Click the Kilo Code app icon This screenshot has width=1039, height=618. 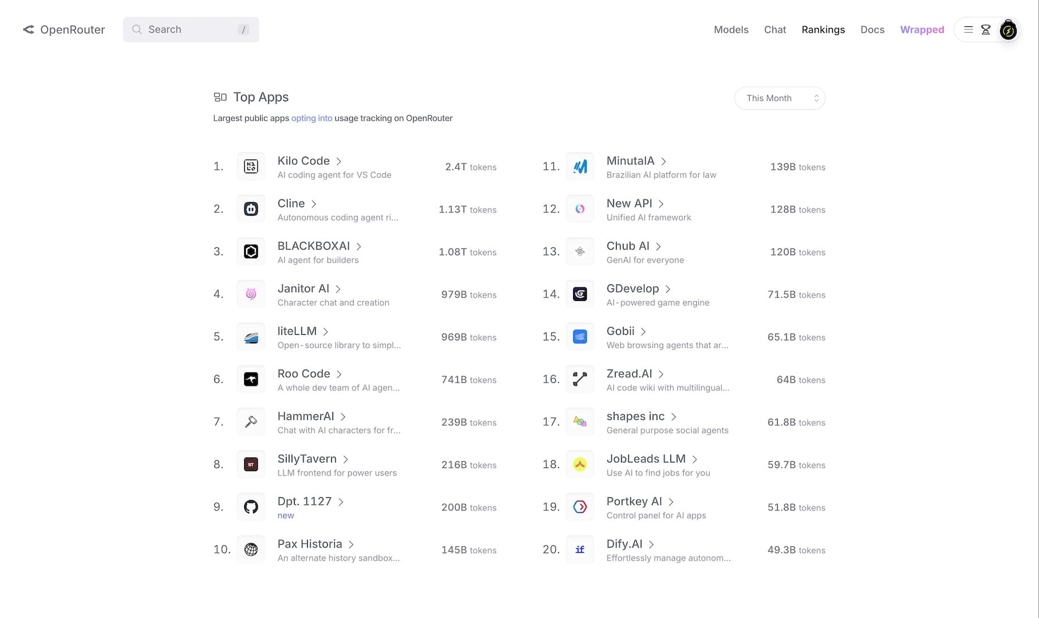[251, 167]
